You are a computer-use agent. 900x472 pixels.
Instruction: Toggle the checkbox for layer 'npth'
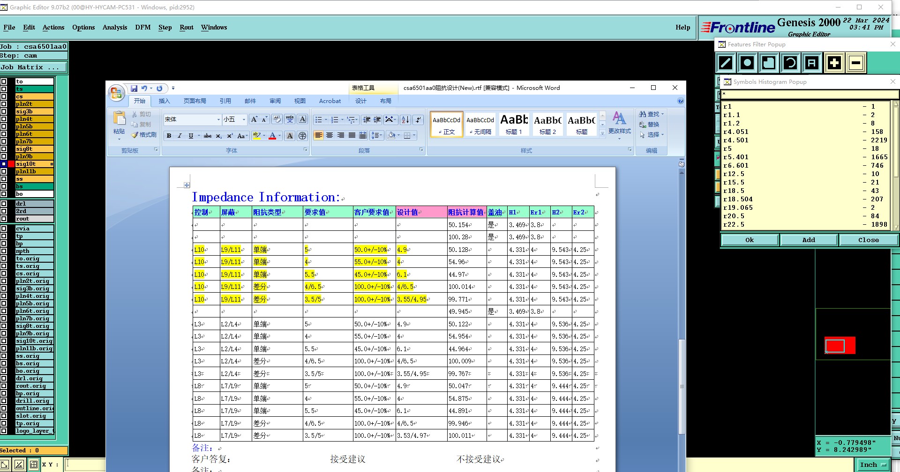pos(4,251)
